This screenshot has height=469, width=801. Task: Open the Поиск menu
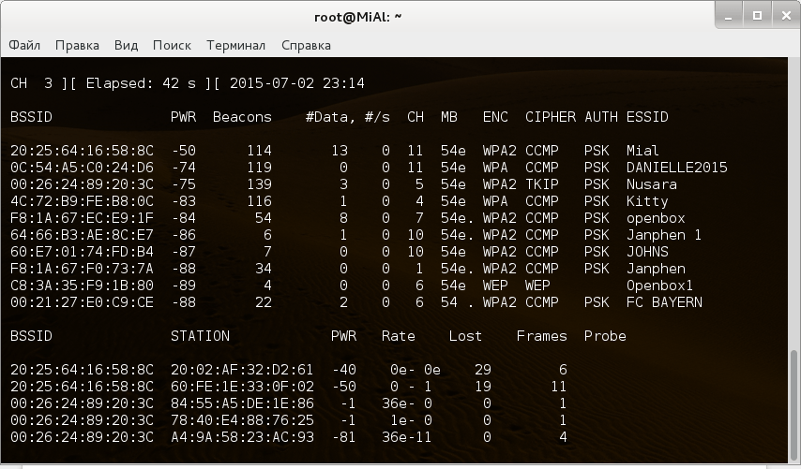(x=172, y=45)
